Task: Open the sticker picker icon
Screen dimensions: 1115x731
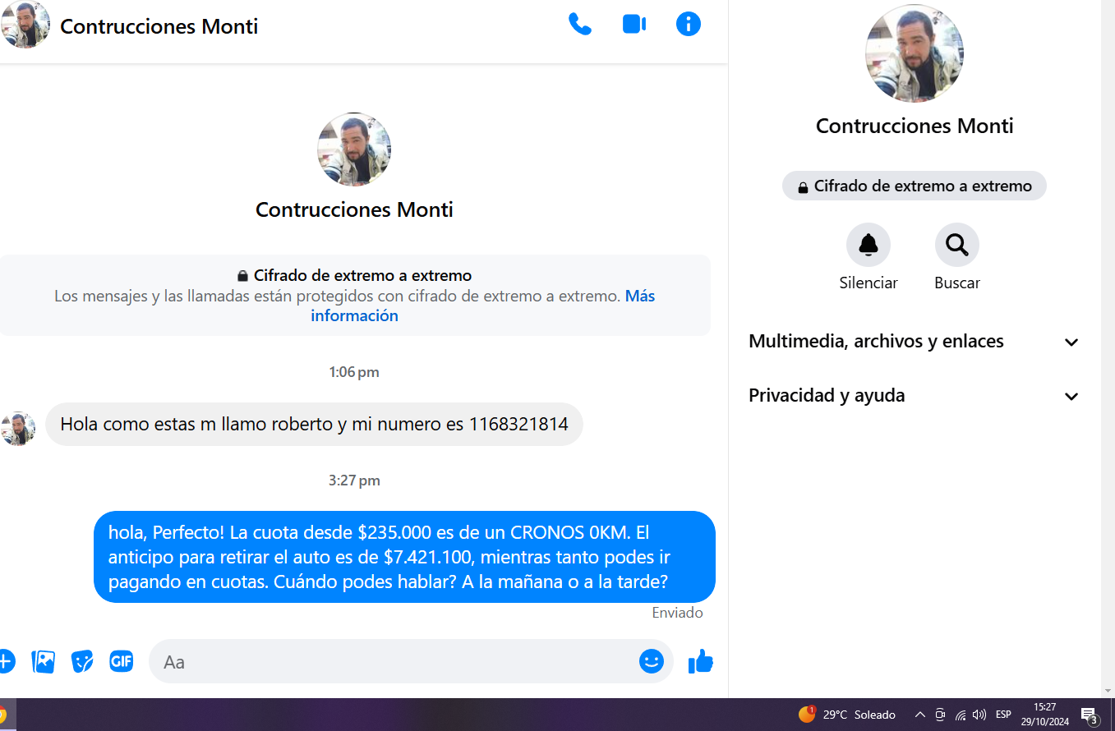Action: (x=82, y=661)
